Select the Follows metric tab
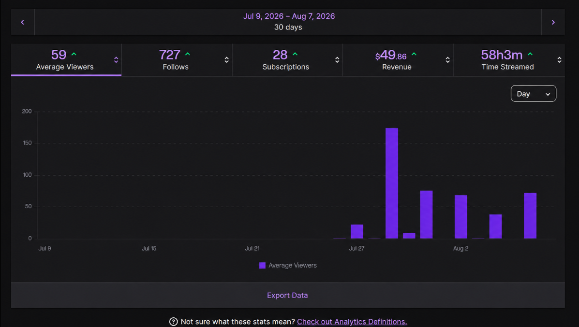The height and width of the screenshot is (327, 579). tap(177, 60)
